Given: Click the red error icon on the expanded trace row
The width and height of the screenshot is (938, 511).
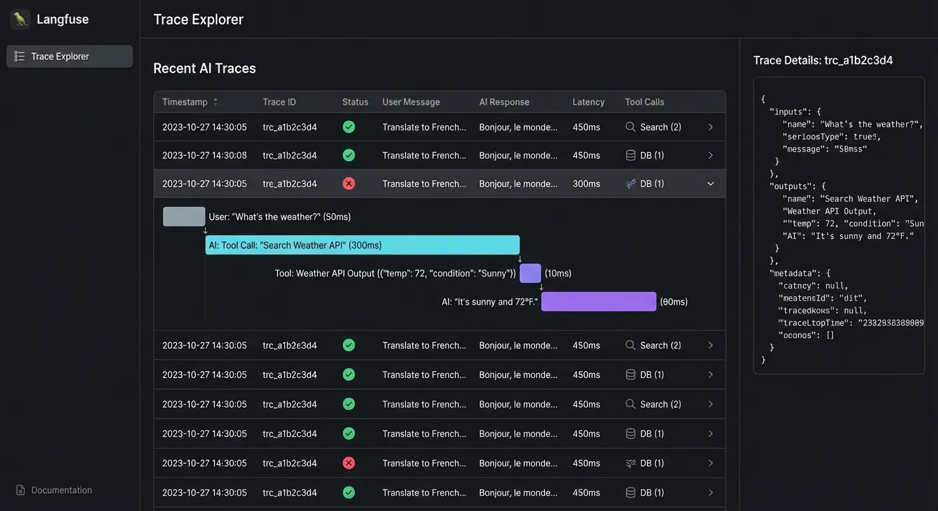Looking at the screenshot, I should point(348,184).
